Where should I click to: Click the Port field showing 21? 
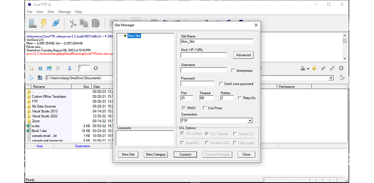[187, 98]
